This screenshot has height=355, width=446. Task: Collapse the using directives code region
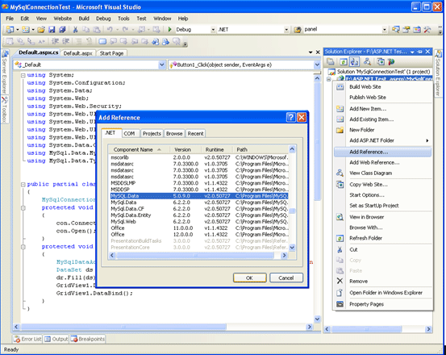coord(23,75)
